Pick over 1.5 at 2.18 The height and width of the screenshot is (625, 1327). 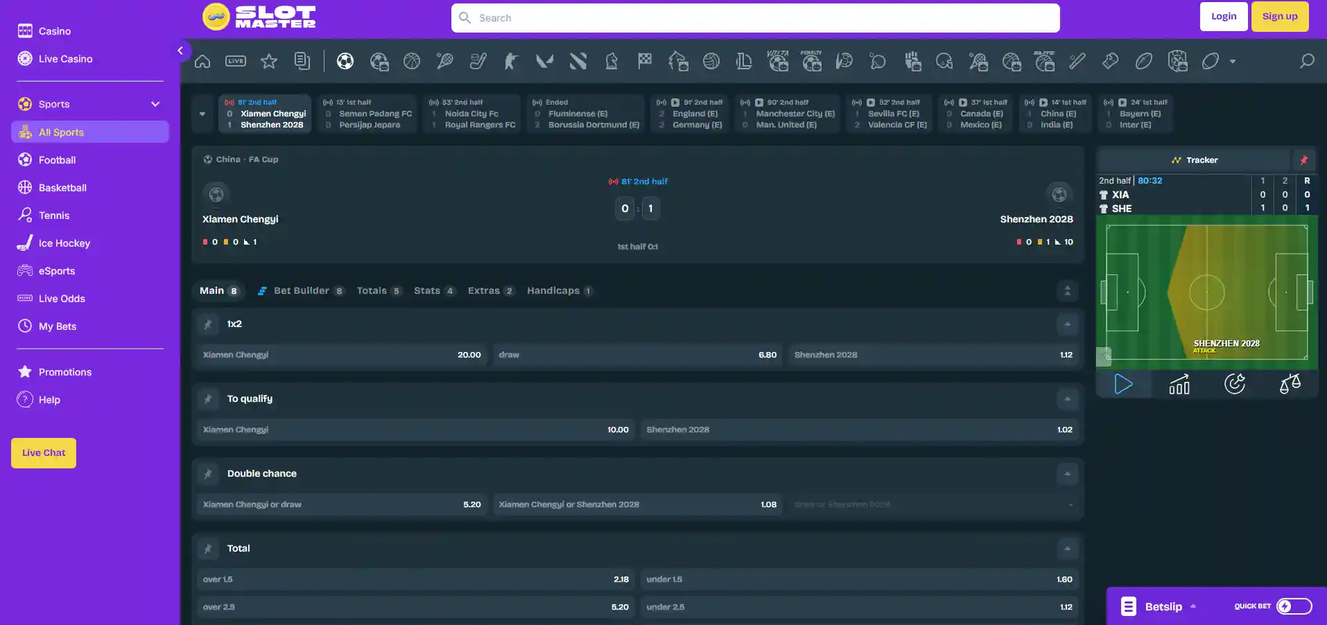(x=416, y=579)
